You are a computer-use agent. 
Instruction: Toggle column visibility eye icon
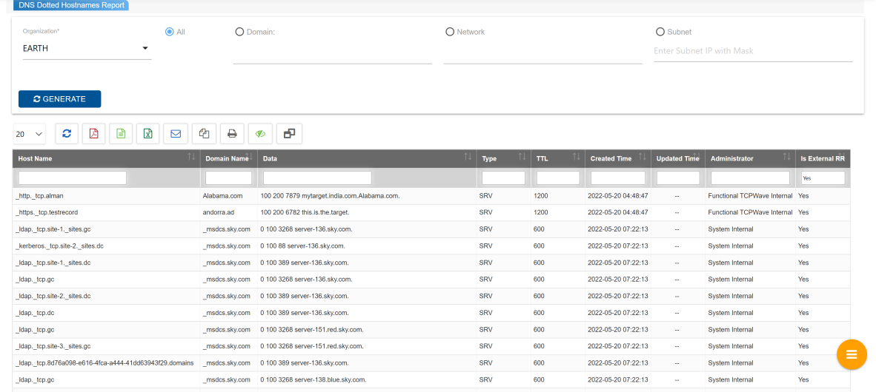pos(260,134)
